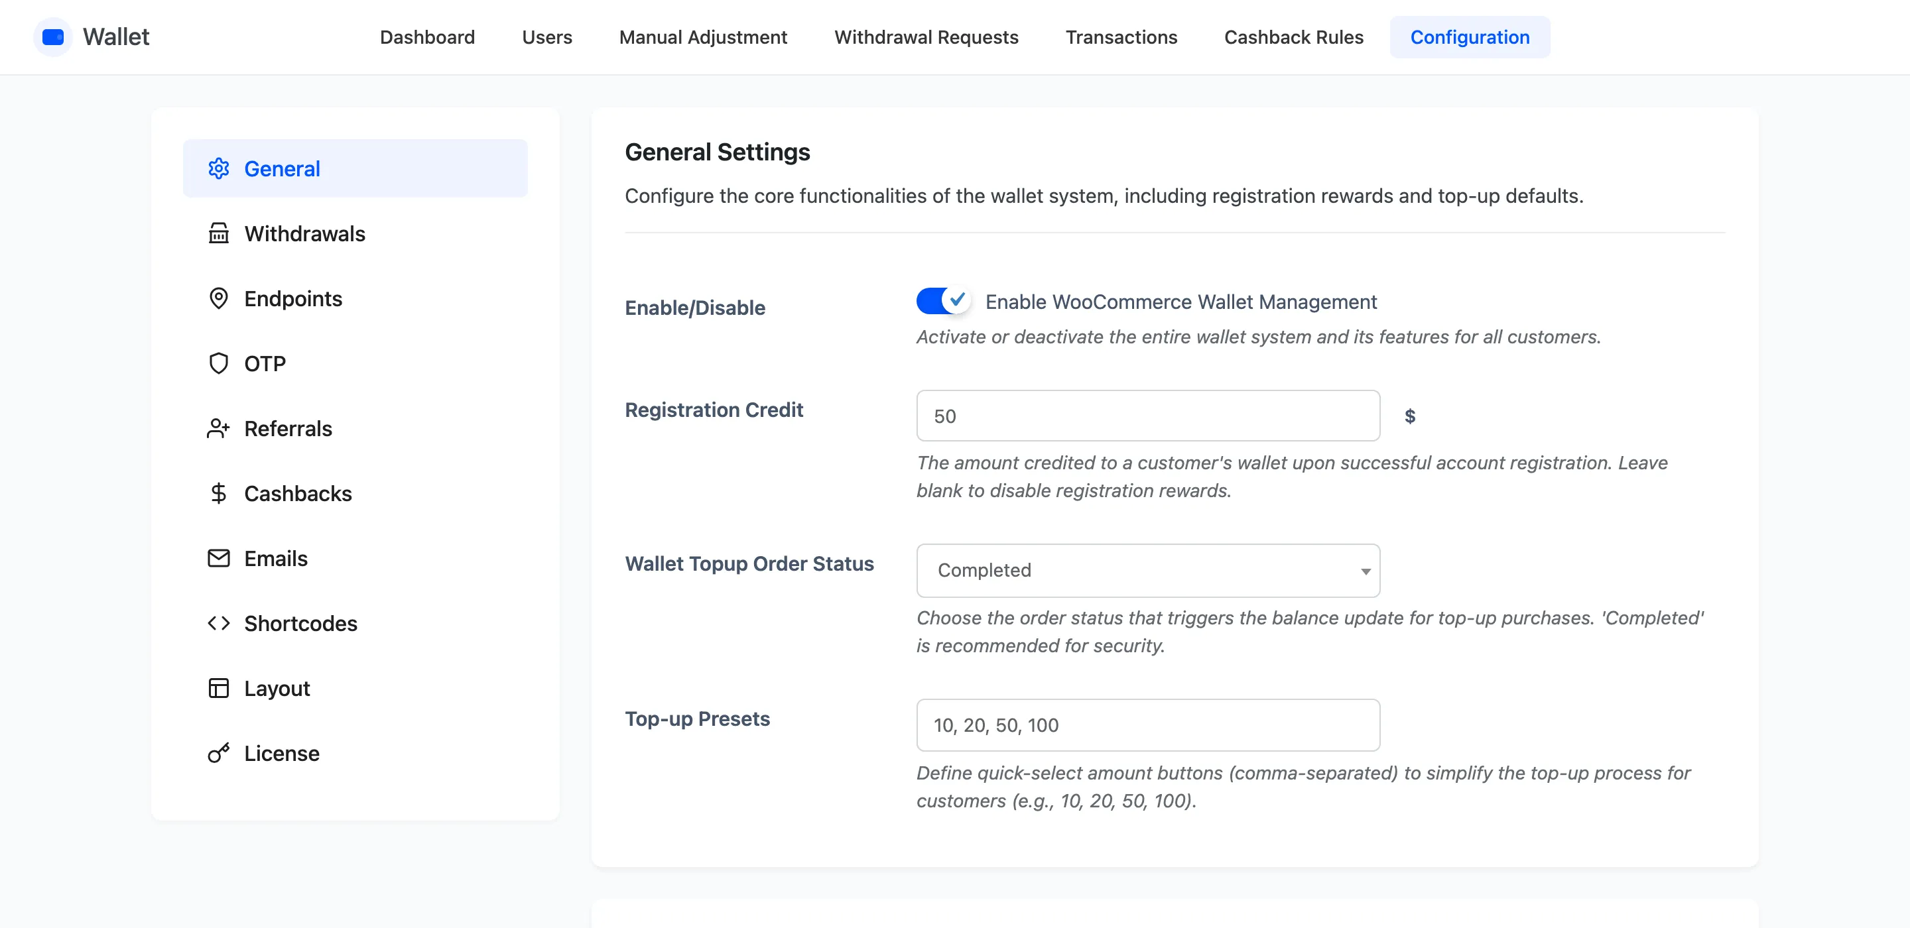The width and height of the screenshot is (1910, 928).
Task: Open Shortcodes settings section
Action: (355, 623)
